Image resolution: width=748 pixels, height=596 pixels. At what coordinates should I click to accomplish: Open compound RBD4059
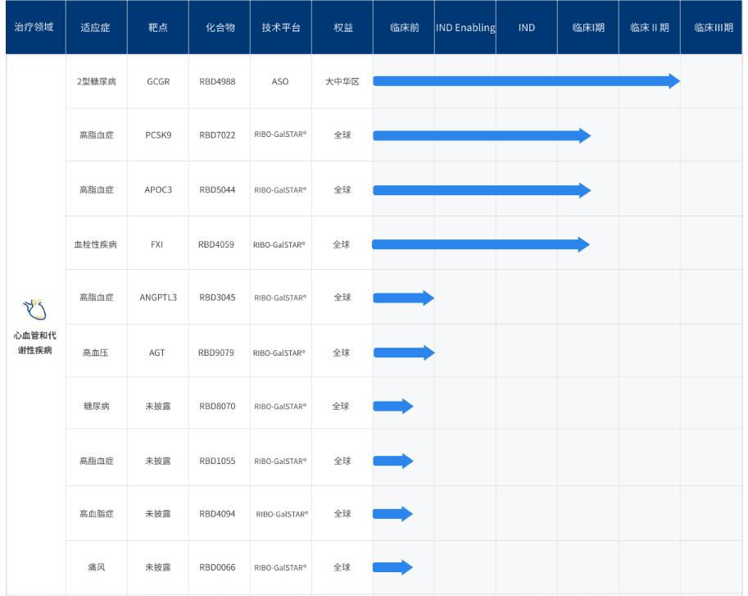pos(216,244)
